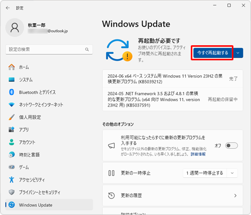Open アクセシビリティ settings from sidebar
Viewport: 251px width, 215px height.
pyautogui.click(x=49, y=179)
